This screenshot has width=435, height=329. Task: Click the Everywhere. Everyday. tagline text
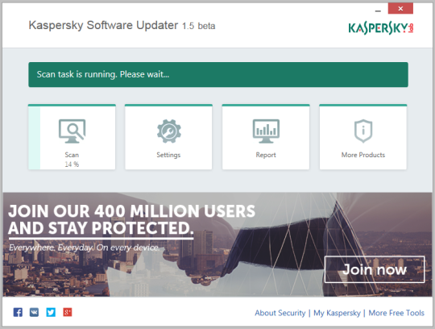click(x=84, y=248)
